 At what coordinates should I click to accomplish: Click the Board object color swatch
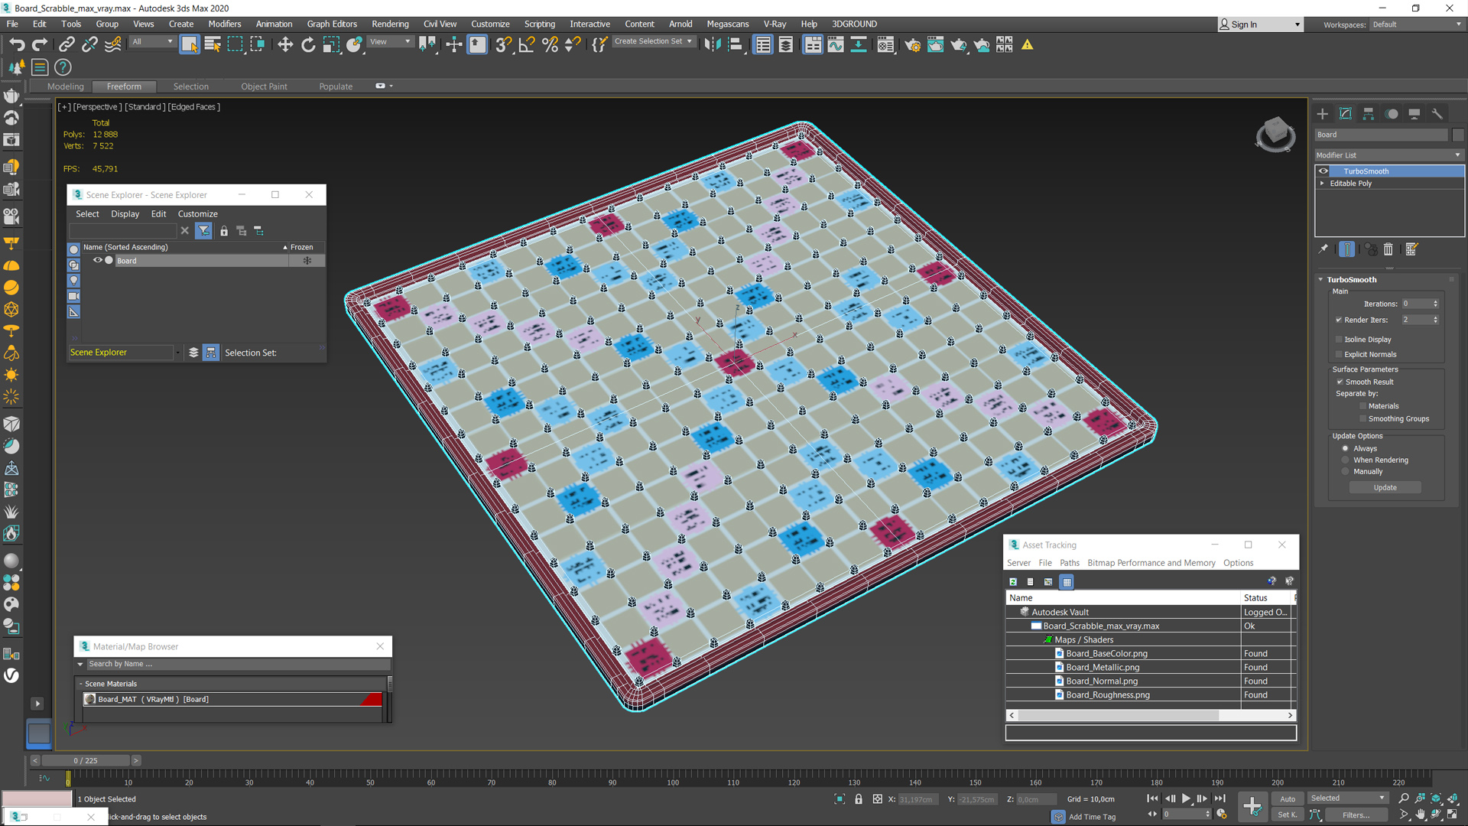[1457, 135]
